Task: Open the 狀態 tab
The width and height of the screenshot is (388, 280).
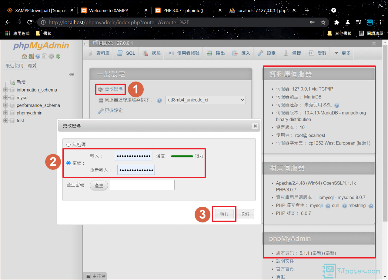Action: [x=152, y=53]
